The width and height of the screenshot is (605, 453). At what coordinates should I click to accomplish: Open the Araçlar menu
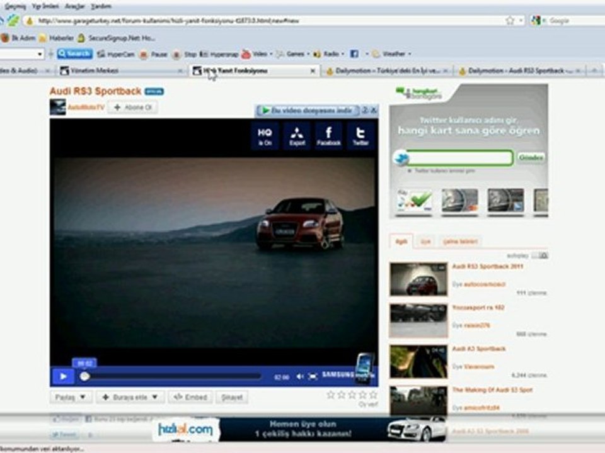(74, 6)
